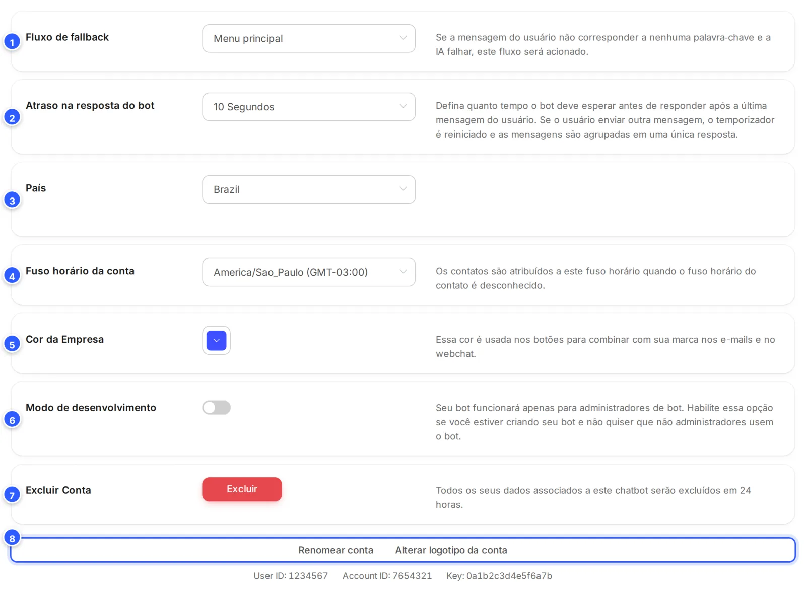This screenshot has width=806, height=594.
Task: Open the Fuso horário da conta dropdown
Action: [x=309, y=272]
